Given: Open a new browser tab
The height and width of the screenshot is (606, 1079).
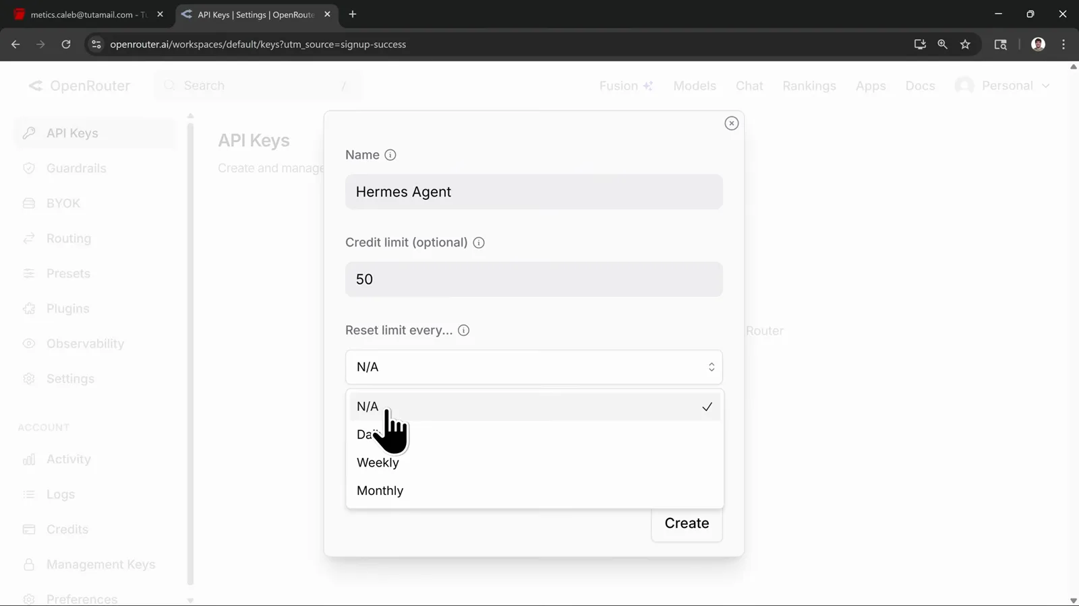Looking at the screenshot, I should coord(352,14).
